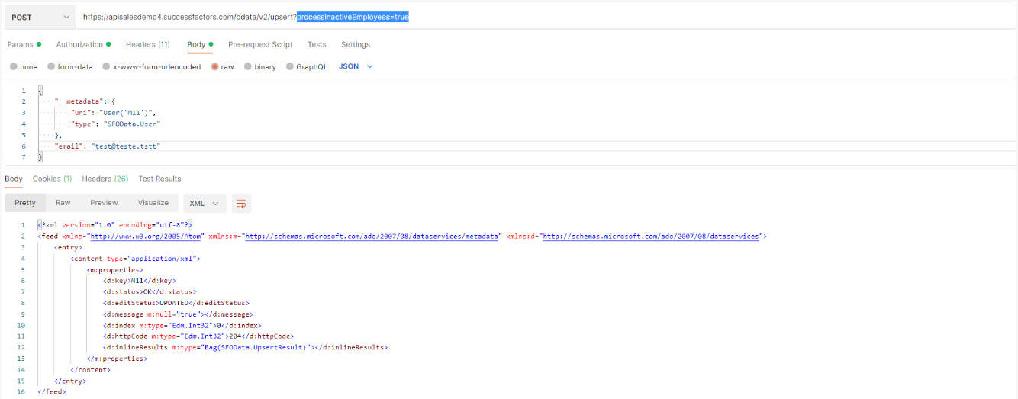
Task: Open the Headers (26) response tab
Action: click(105, 179)
